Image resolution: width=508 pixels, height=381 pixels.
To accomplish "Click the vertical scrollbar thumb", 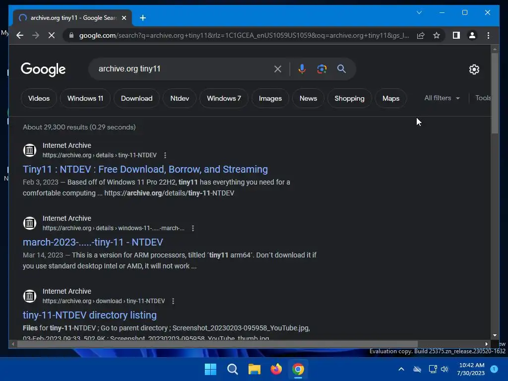I will [495, 93].
